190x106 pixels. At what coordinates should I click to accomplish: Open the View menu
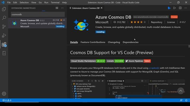point(34,3)
